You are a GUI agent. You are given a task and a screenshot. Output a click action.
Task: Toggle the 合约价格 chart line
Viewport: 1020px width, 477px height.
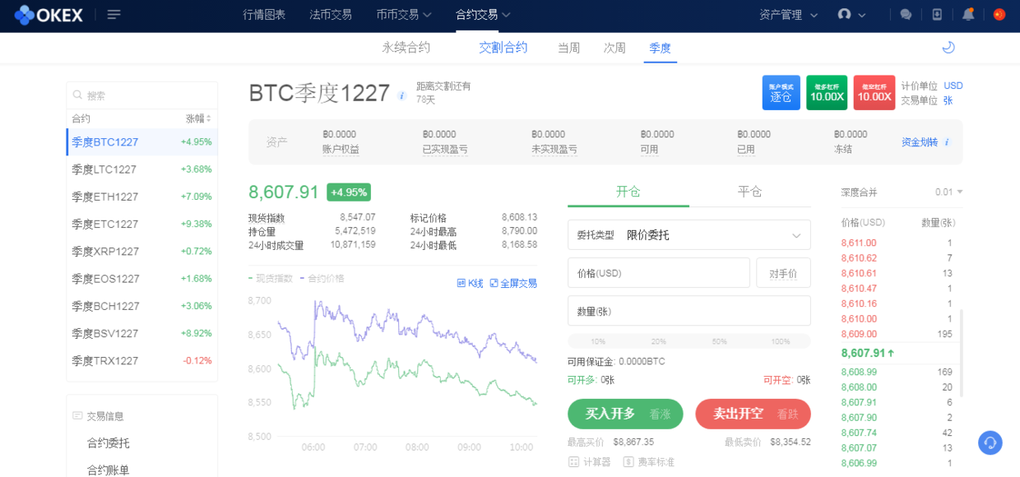point(322,278)
